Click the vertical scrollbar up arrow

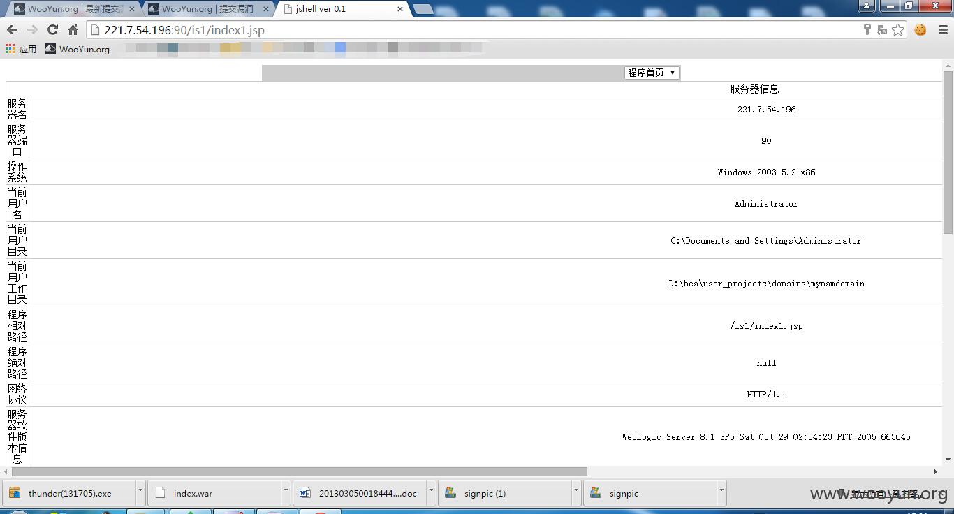point(948,65)
